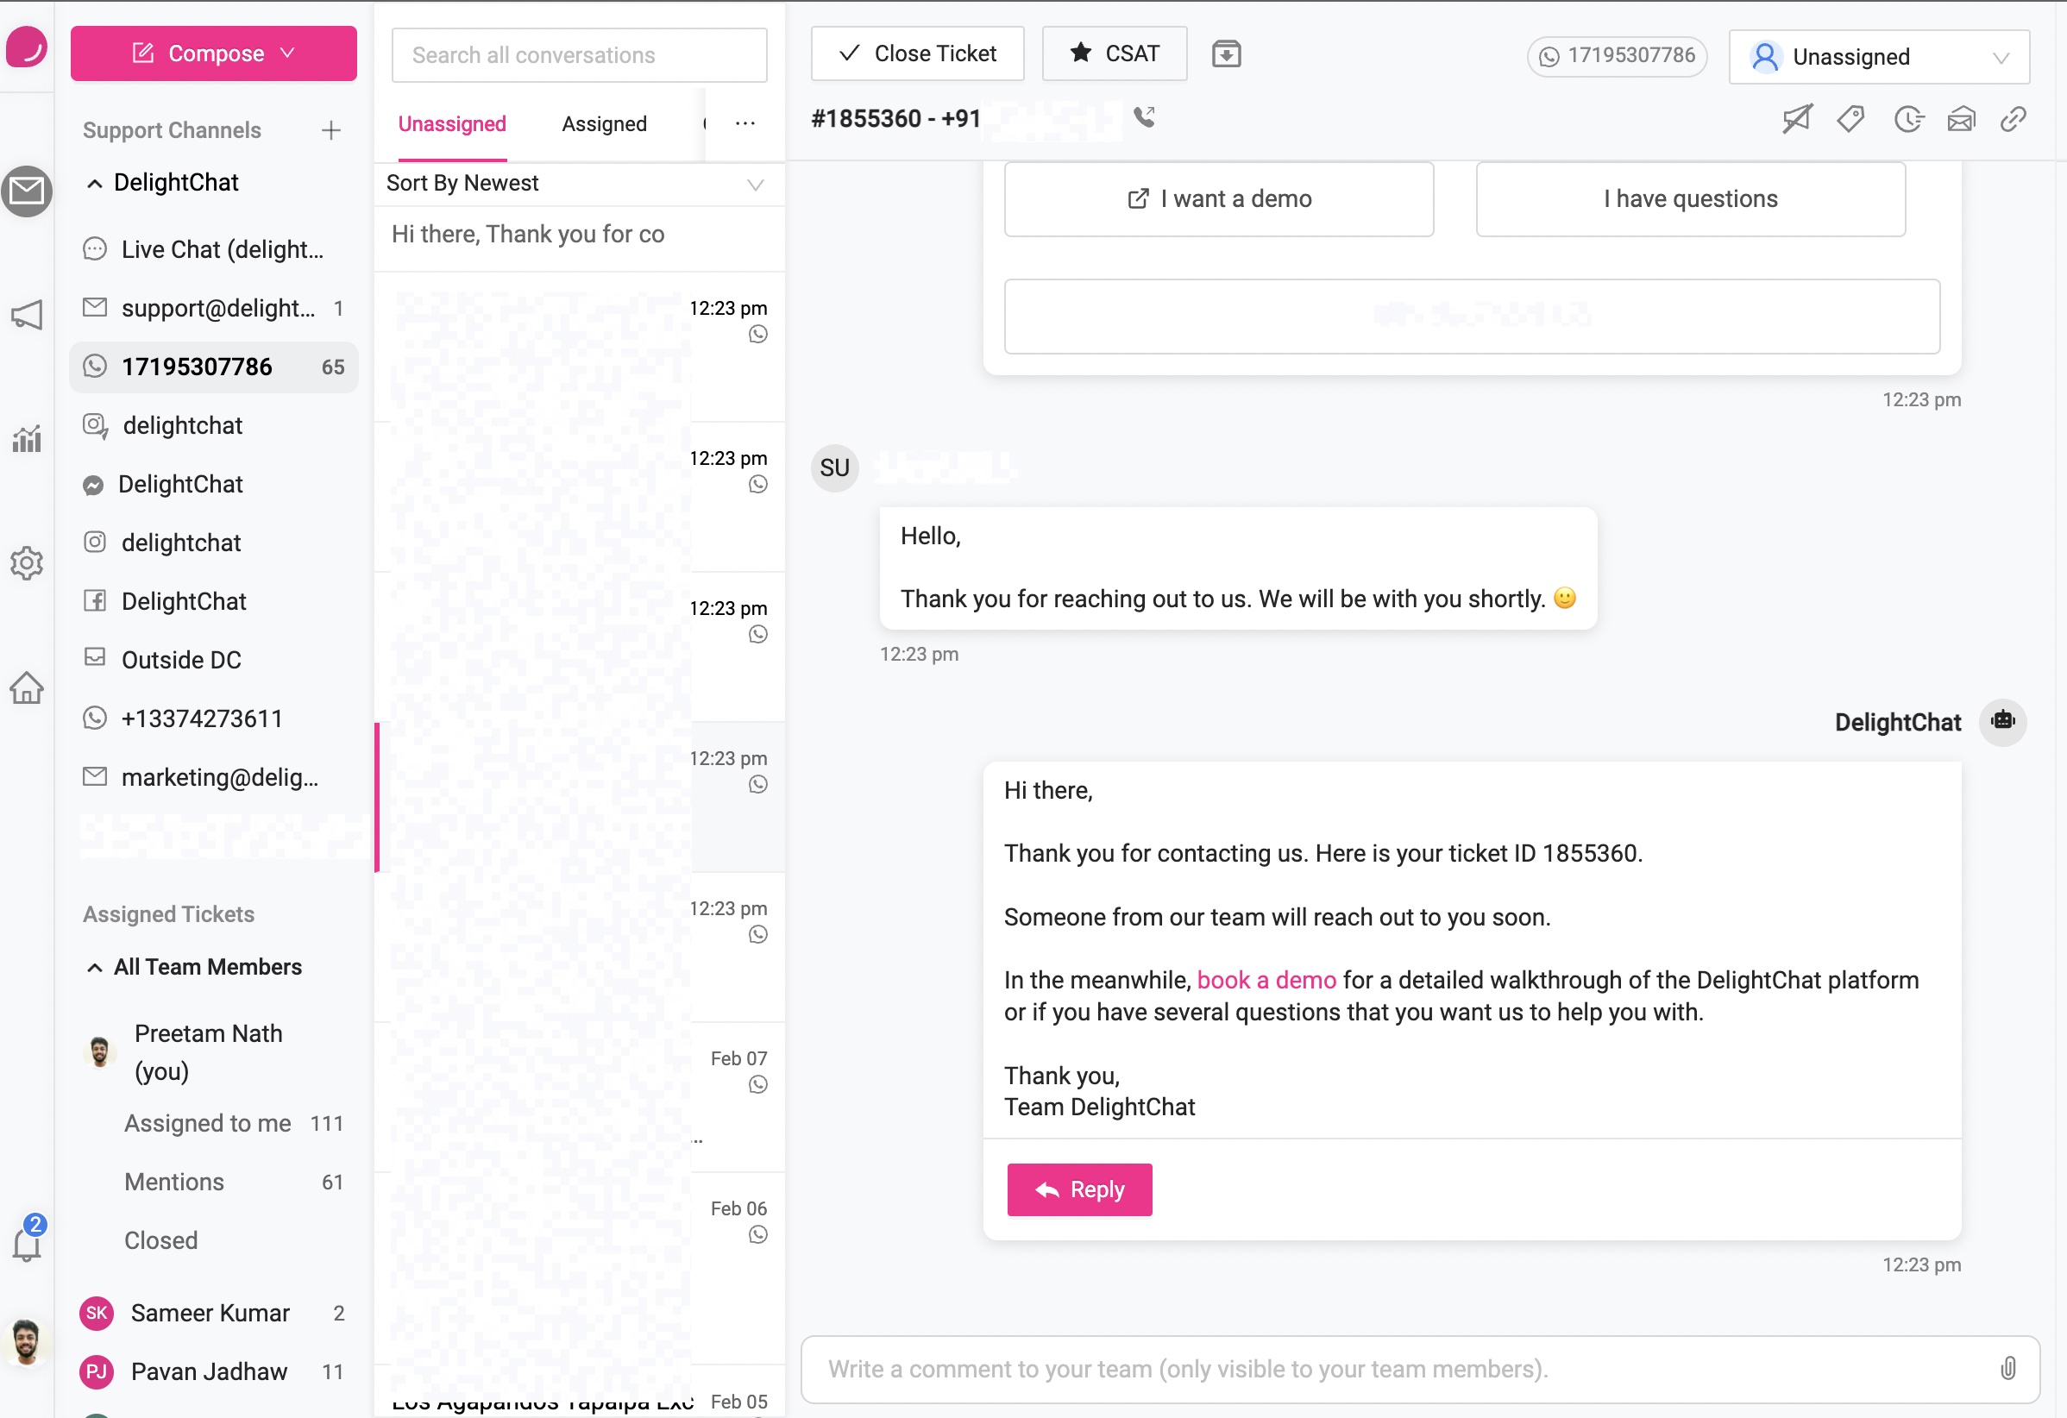Expand the Sort By Newest dropdown
The height and width of the screenshot is (1418, 2067).
578,184
